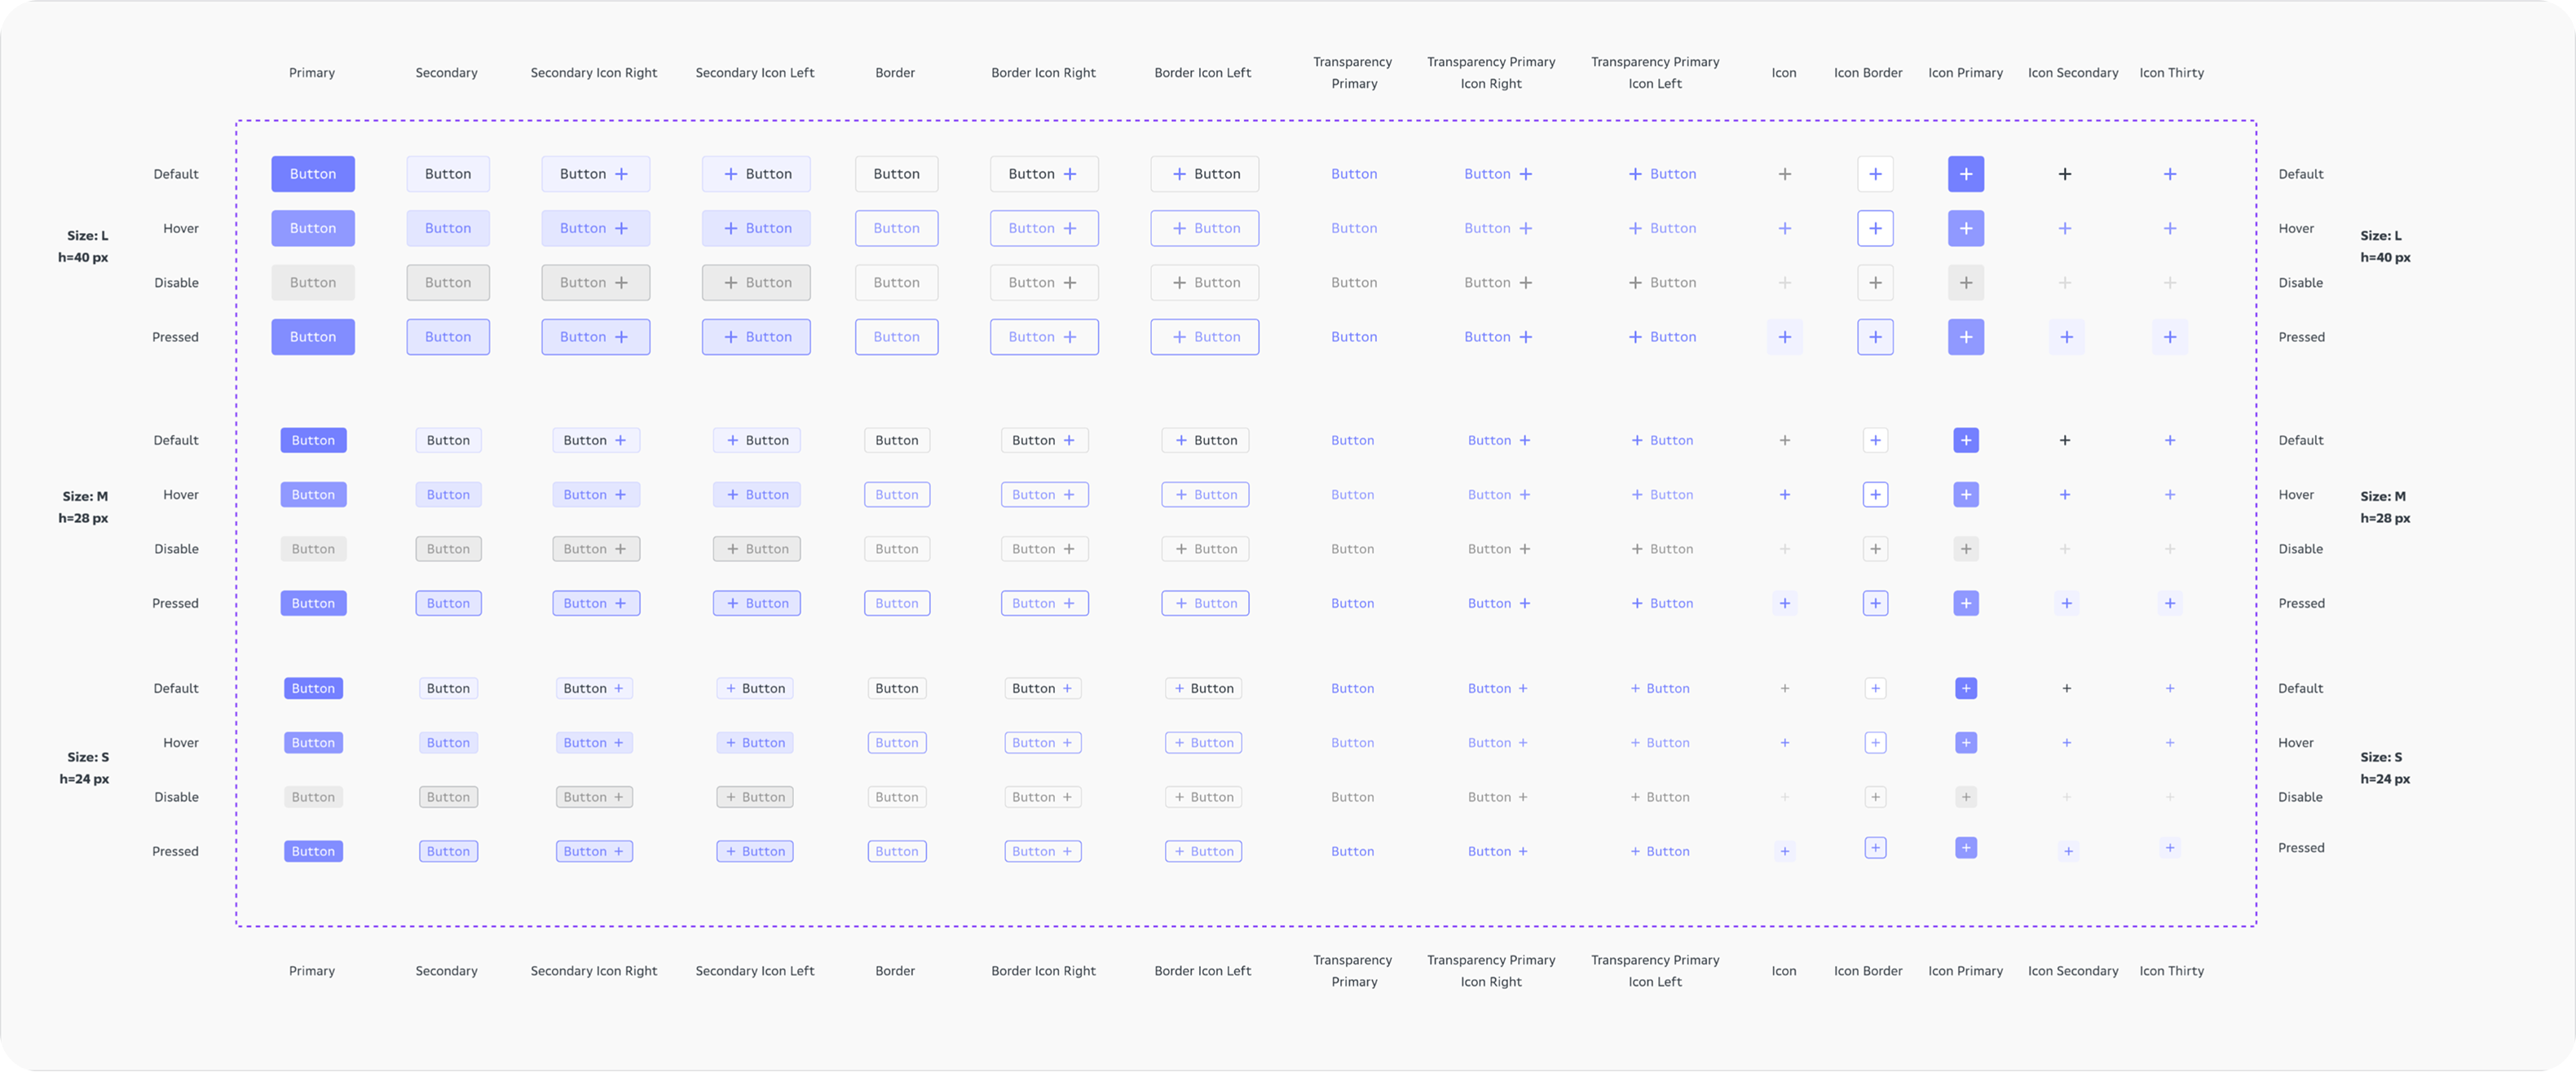
Task: Click the Size L Default Icon Primary plus button
Action: (x=1965, y=174)
